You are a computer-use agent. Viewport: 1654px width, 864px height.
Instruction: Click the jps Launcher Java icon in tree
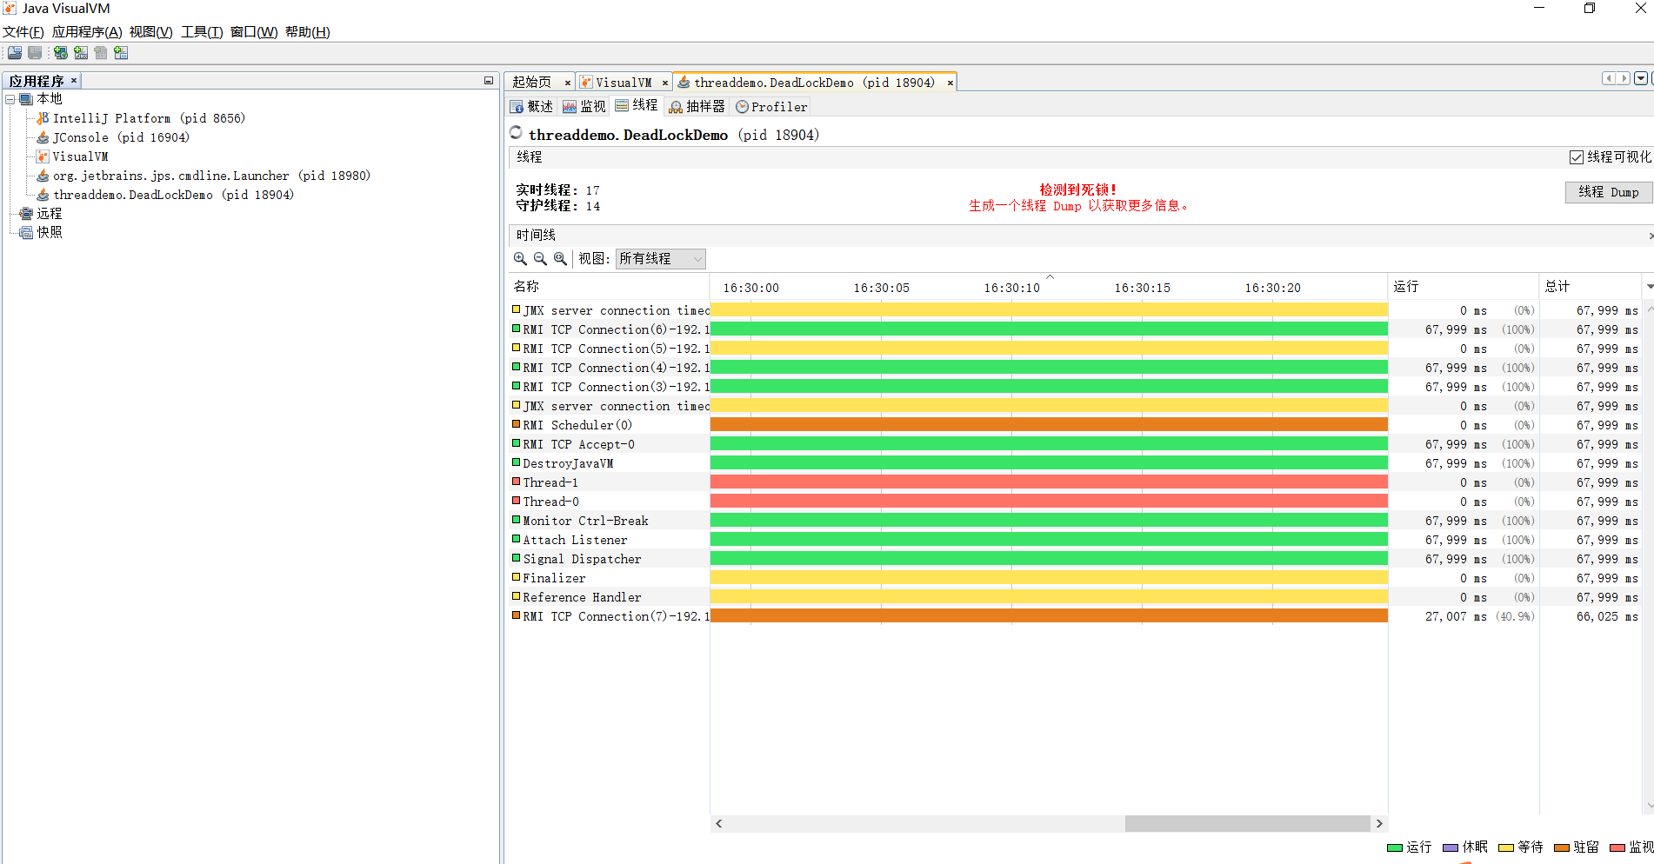[43, 176]
